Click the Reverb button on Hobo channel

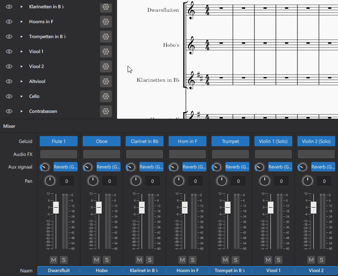(108, 167)
